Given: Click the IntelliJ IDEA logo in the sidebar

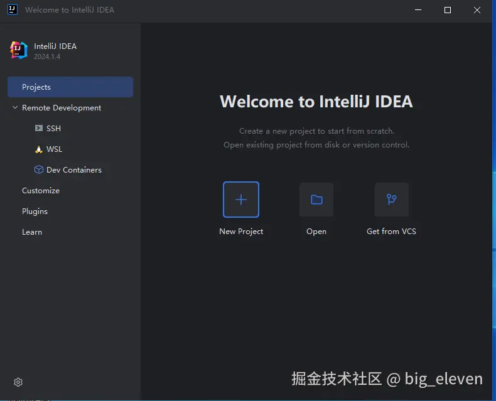Looking at the screenshot, I should tap(19, 50).
